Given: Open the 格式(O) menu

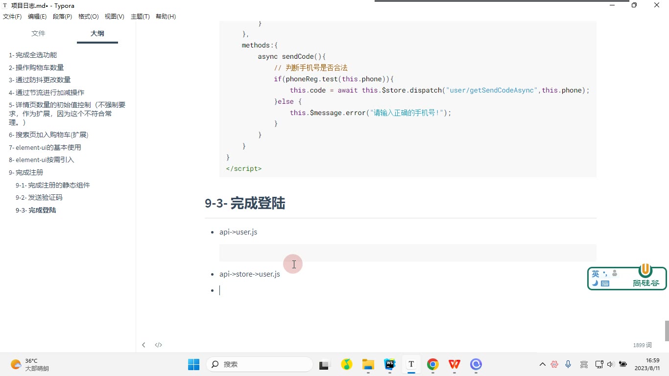Looking at the screenshot, I should [x=88, y=17].
